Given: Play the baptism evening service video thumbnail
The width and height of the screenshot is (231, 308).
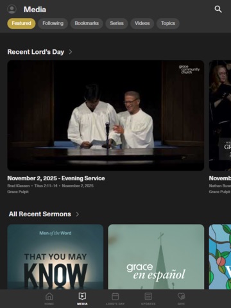Looking at the screenshot, I should (106, 116).
